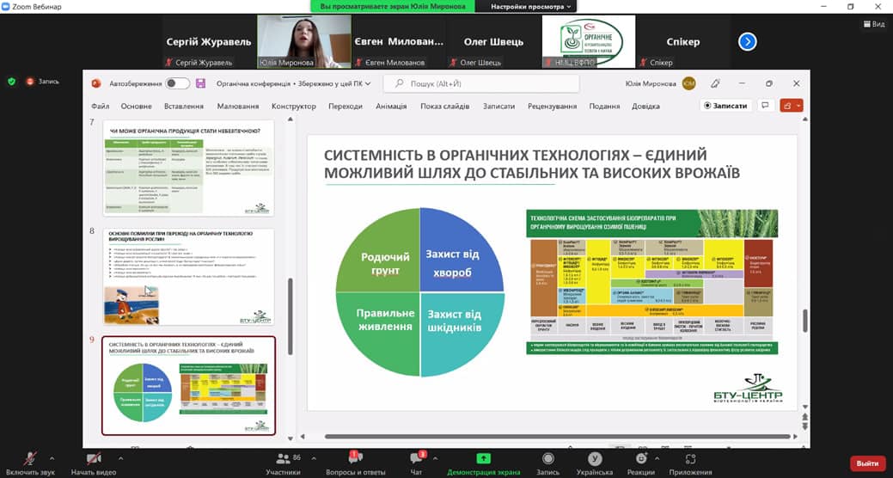Start video with Начать видео icon
Image resolution: width=893 pixels, height=478 pixels.
pyautogui.click(x=95, y=458)
